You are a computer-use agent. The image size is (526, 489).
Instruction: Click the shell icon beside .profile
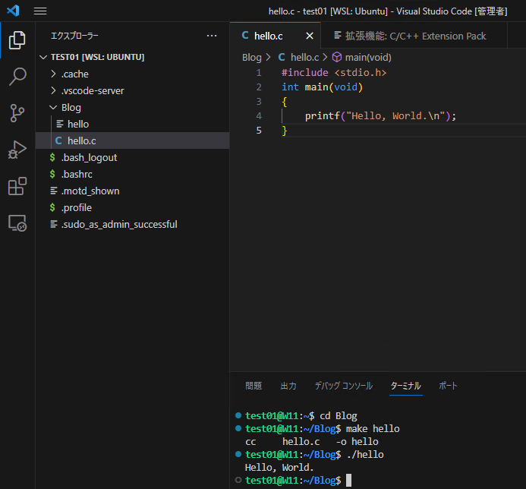52,207
